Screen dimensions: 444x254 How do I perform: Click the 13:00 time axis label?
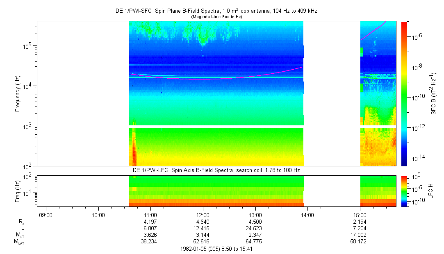pos(255,215)
